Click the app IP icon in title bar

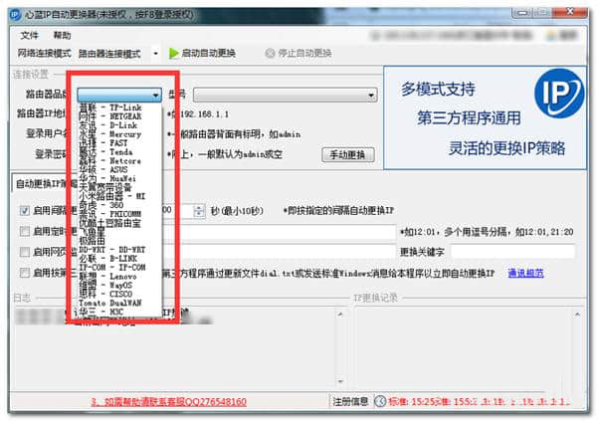[x=15, y=15]
